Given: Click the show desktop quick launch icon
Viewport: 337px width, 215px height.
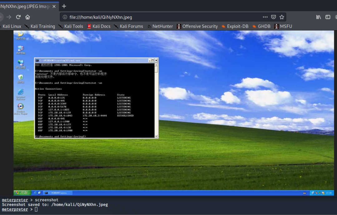Looking at the screenshot, I should pyautogui.click(x=39, y=193).
